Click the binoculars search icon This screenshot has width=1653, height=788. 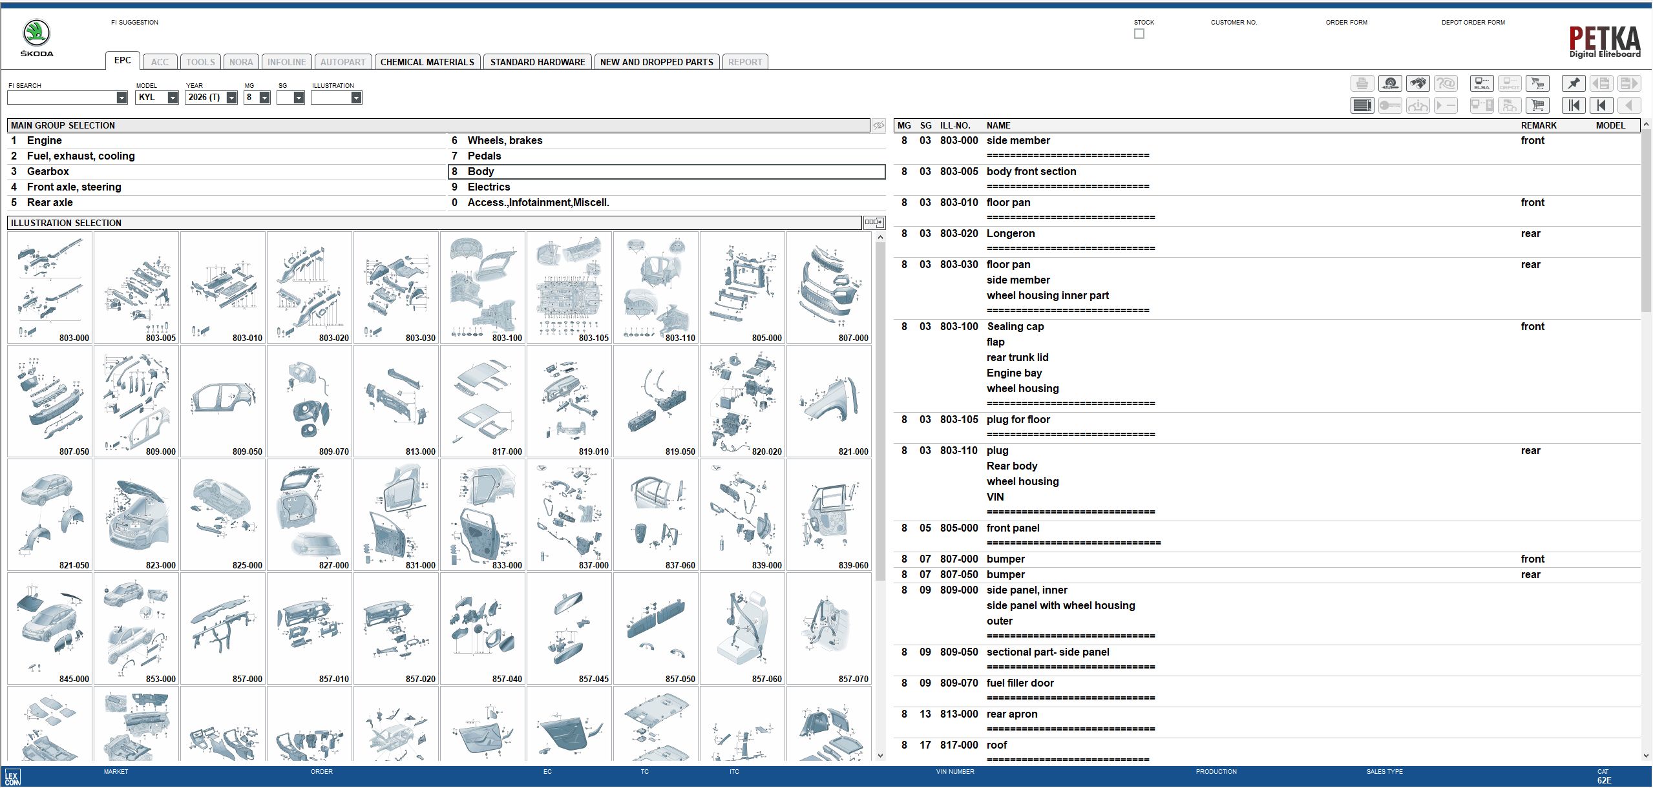pos(1417,84)
